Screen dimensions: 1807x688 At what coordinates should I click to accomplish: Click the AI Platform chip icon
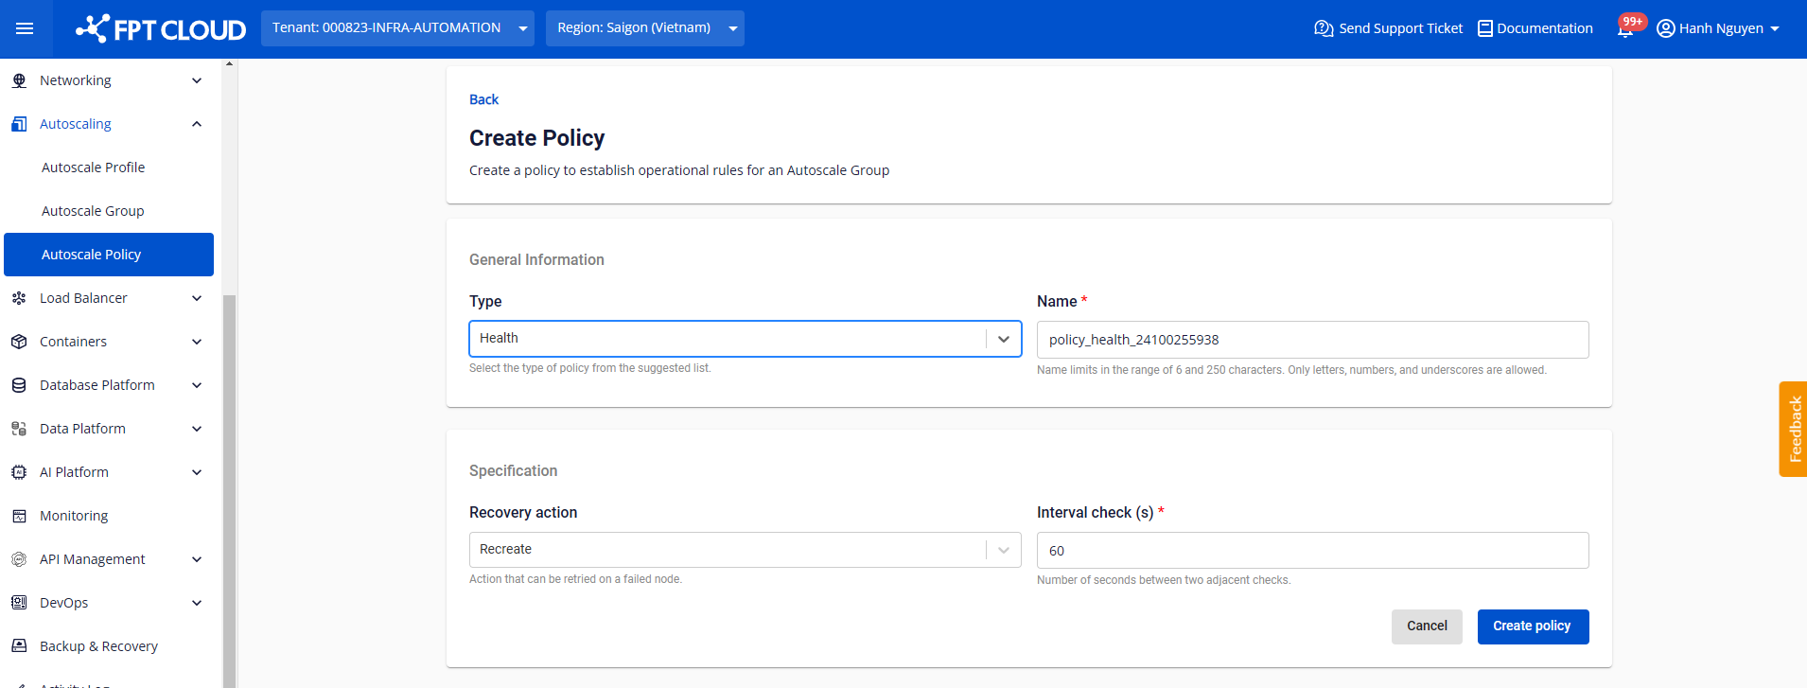(x=19, y=472)
